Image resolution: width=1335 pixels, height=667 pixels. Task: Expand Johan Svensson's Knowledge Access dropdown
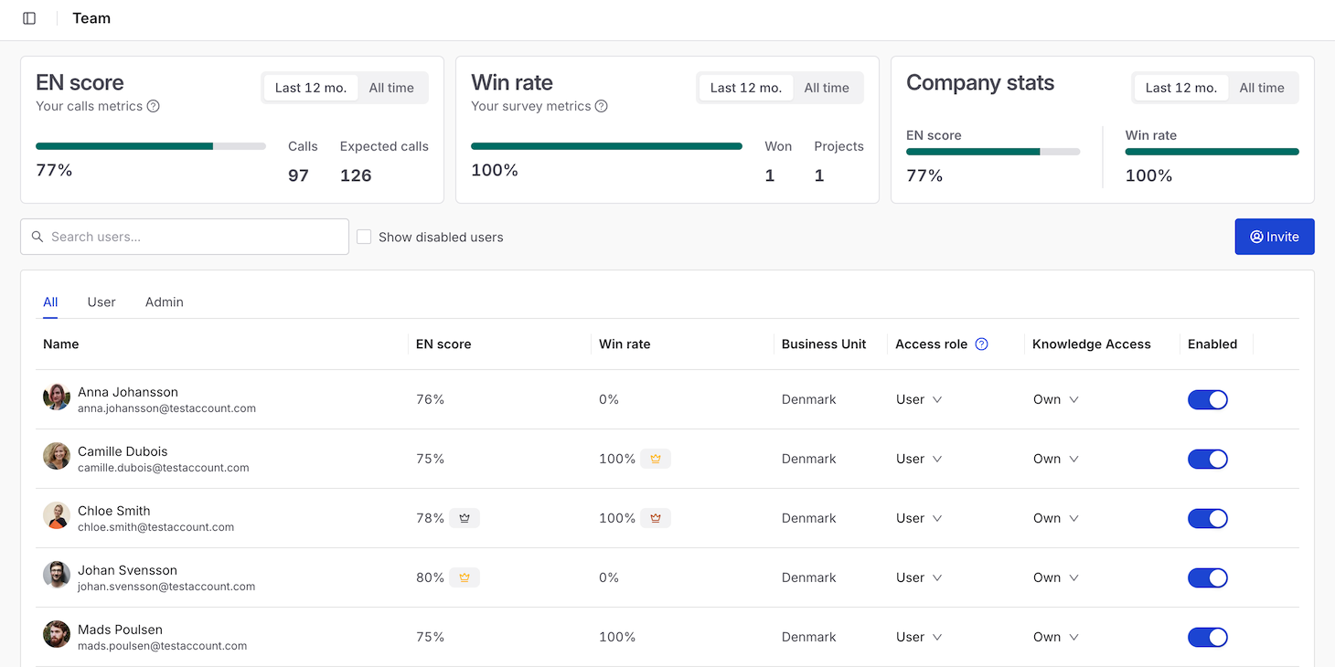click(1056, 577)
